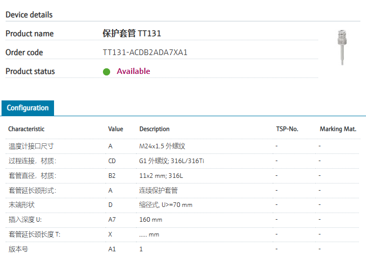Screen dimensions: 366x262
Task: Click the product name 保护套管 TT131
Action: (x=132, y=34)
